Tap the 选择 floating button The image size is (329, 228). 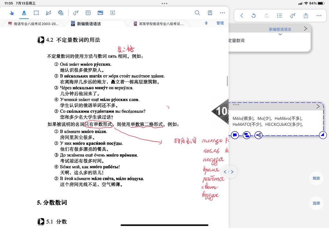(316, 203)
